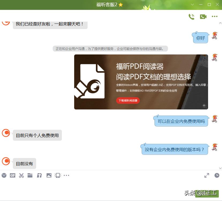Select the 目前只有个人免费使用 message bubble
This screenshot has width=222, height=201.
tap(37, 135)
